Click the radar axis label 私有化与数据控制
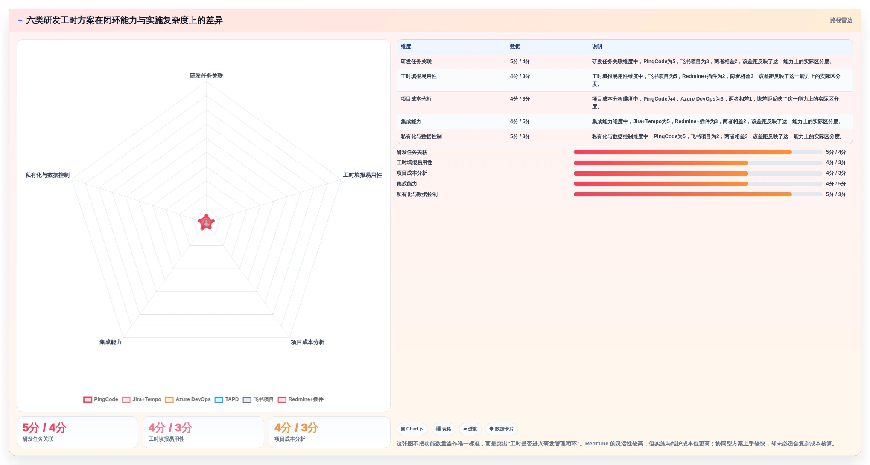Viewport: 870px width, 465px height. (47, 175)
